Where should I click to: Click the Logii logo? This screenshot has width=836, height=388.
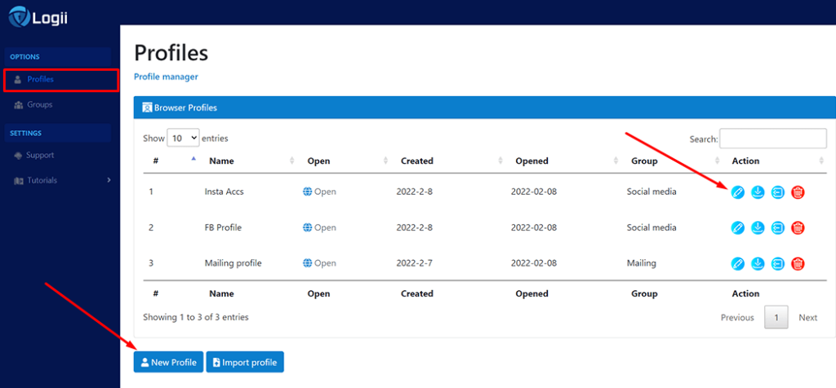point(38,18)
